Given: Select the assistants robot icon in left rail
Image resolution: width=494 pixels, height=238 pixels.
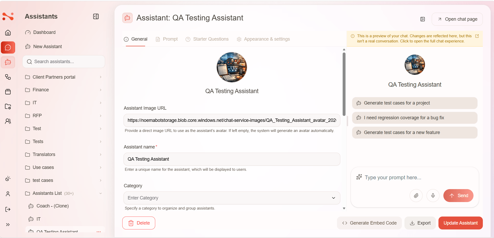Looking at the screenshot, I should (x=8, y=62).
